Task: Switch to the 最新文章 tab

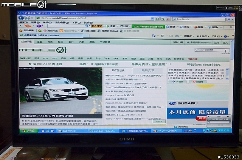Action: point(148,71)
